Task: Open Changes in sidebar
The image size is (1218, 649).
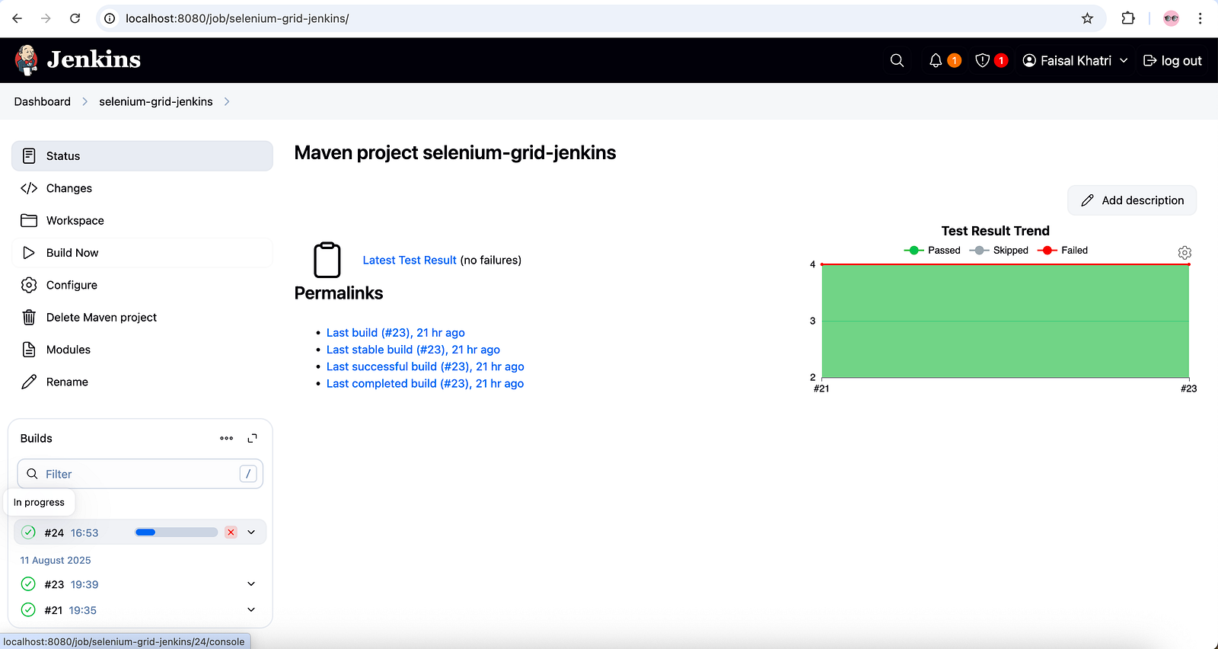Action: [x=142, y=188]
